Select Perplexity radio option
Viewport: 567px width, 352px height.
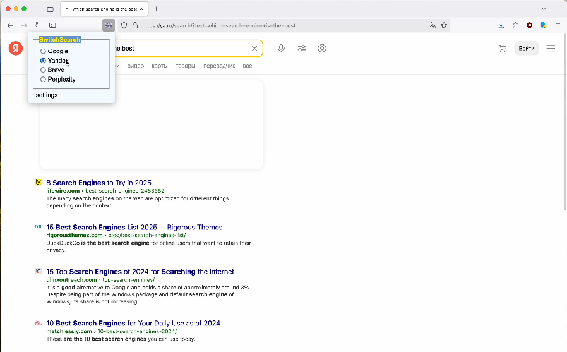click(x=43, y=80)
